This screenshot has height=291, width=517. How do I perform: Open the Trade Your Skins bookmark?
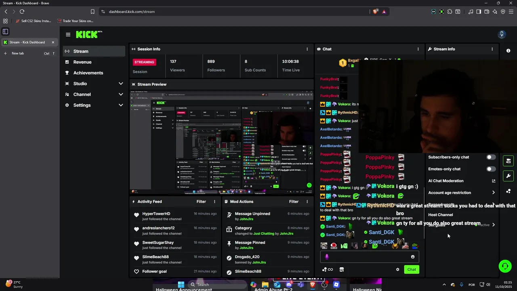point(75,21)
